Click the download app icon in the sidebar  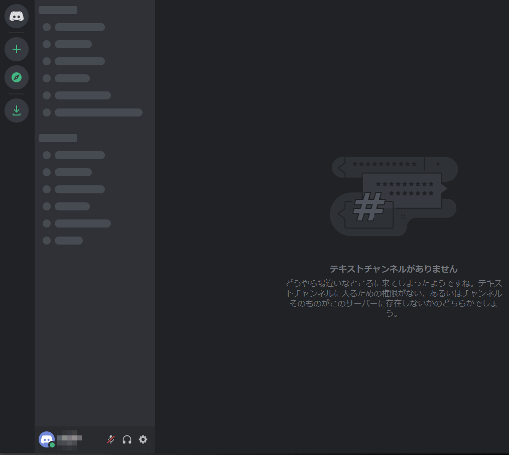coord(17,110)
